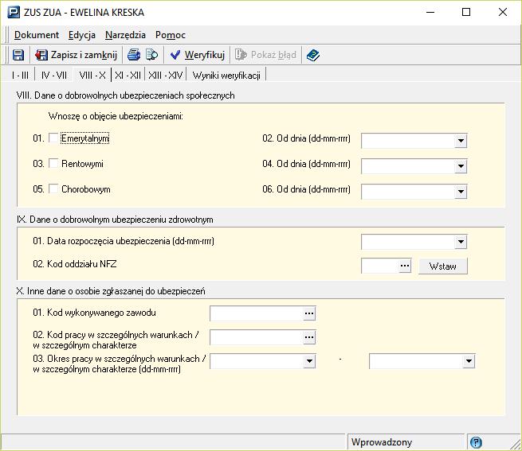
Task: Click the Wstaw button
Action: (x=443, y=266)
